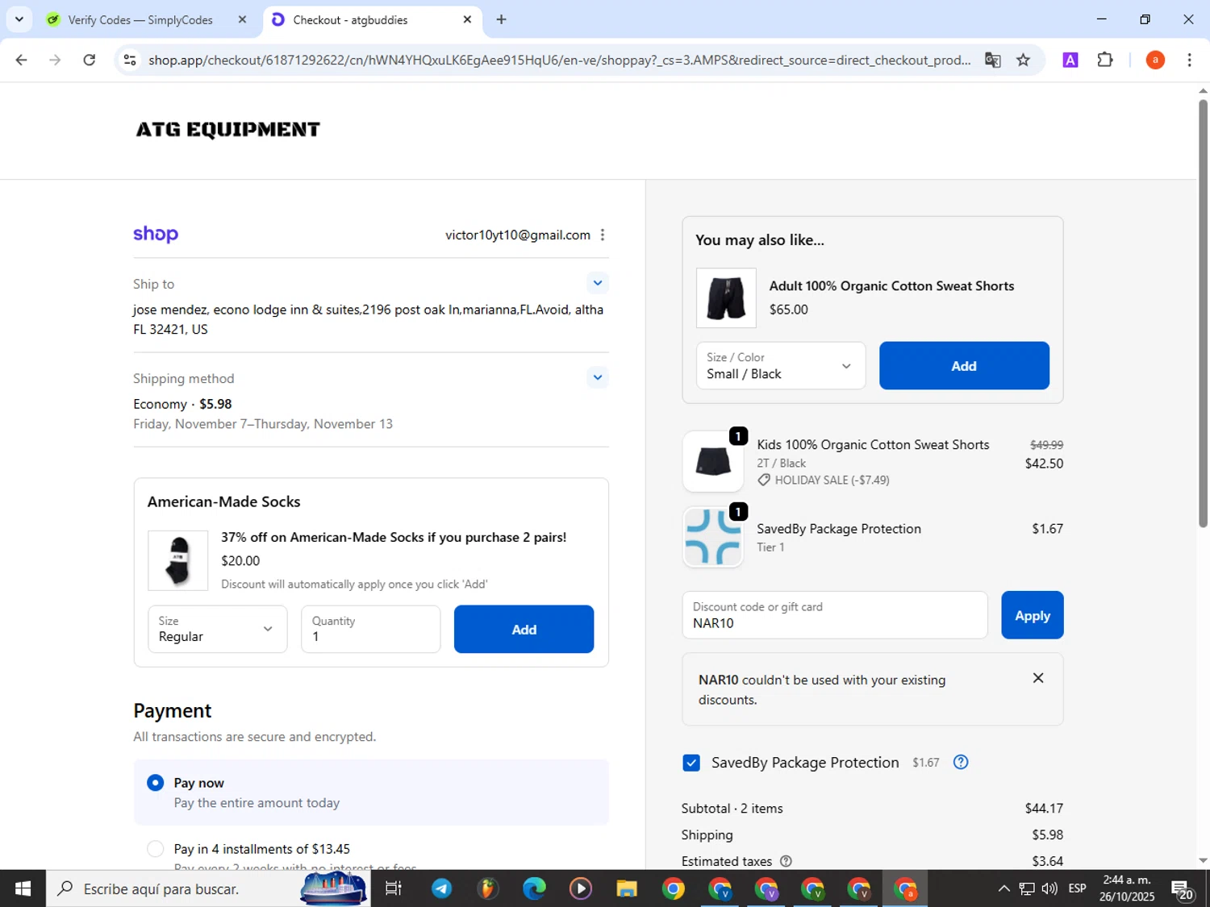Open File Explorer from the taskbar
1210x907 pixels.
point(627,888)
